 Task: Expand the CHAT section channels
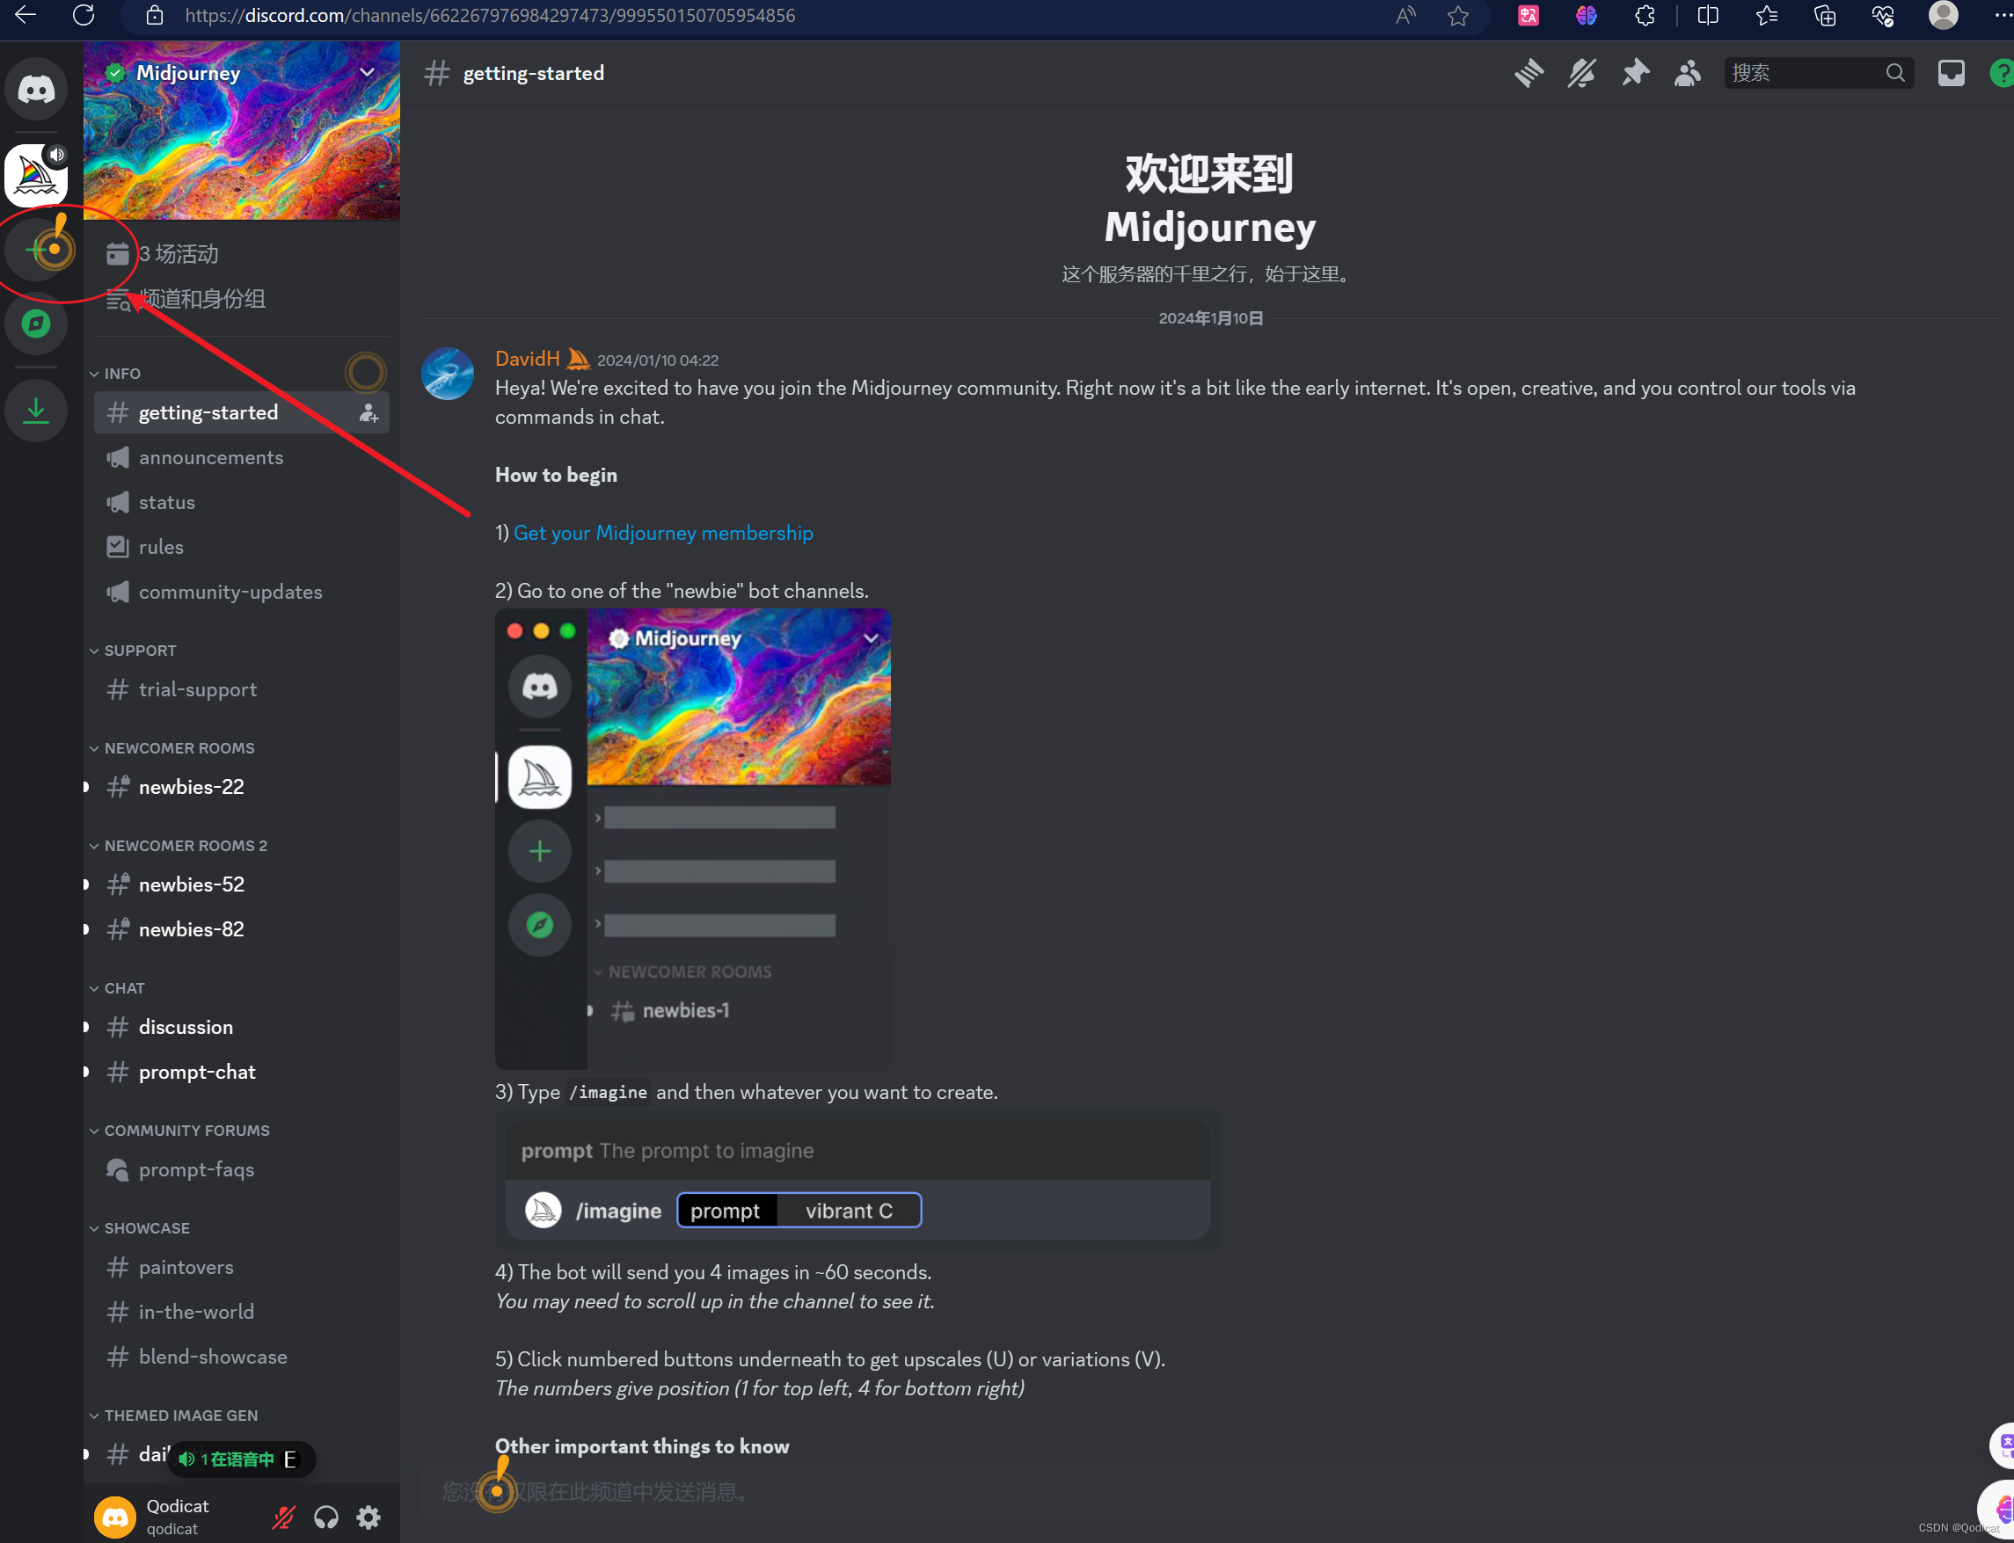125,987
